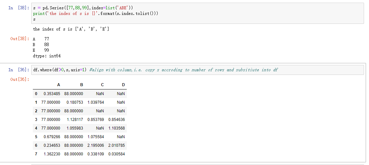
Task: Click cell value 0.234653 in row 6
Action: (52, 145)
